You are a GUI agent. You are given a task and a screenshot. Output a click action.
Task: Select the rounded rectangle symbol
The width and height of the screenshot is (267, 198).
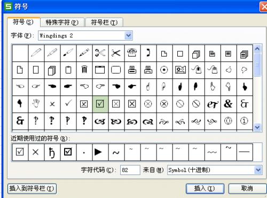point(116,70)
